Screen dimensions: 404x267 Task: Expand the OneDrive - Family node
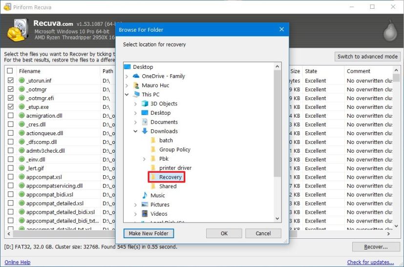tap(127, 76)
